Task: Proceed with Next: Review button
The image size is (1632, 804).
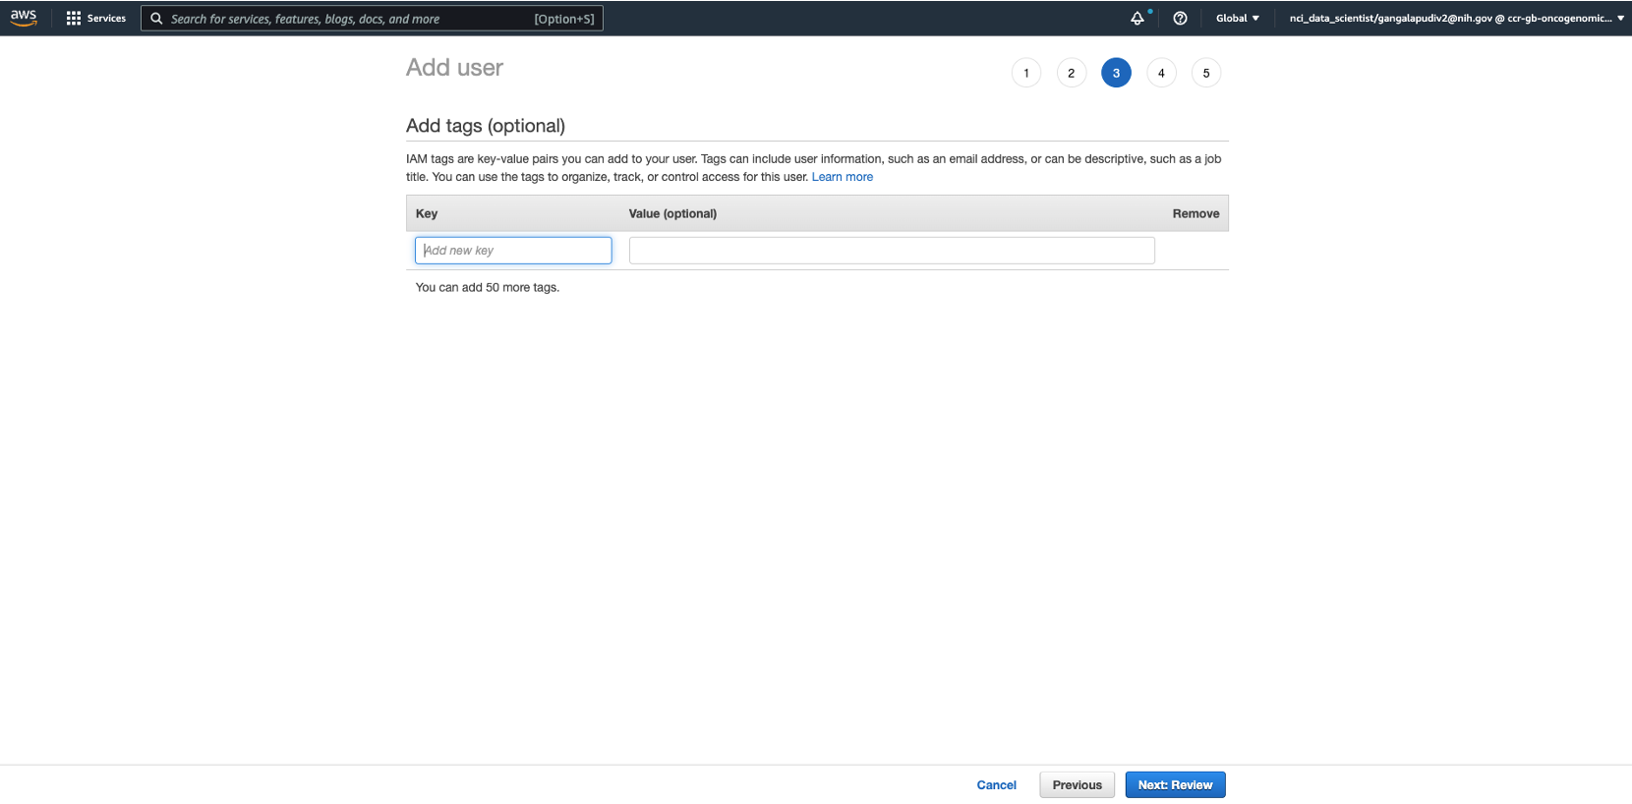Action: pos(1175,784)
